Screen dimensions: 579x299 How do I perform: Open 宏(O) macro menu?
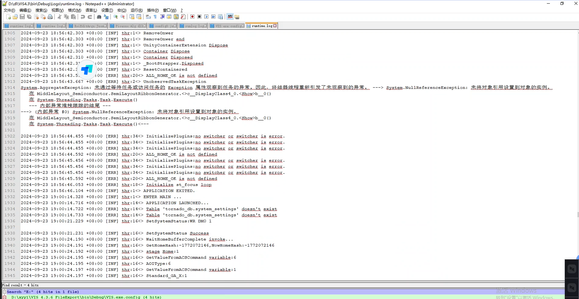click(122, 10)
